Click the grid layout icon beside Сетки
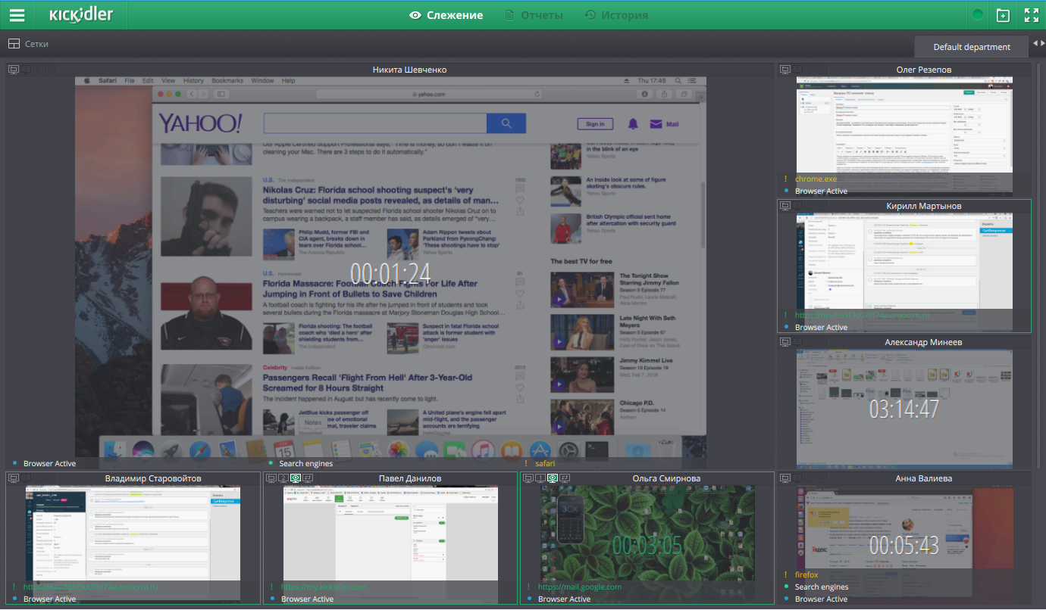1046x610 pixels. (14, 44)
